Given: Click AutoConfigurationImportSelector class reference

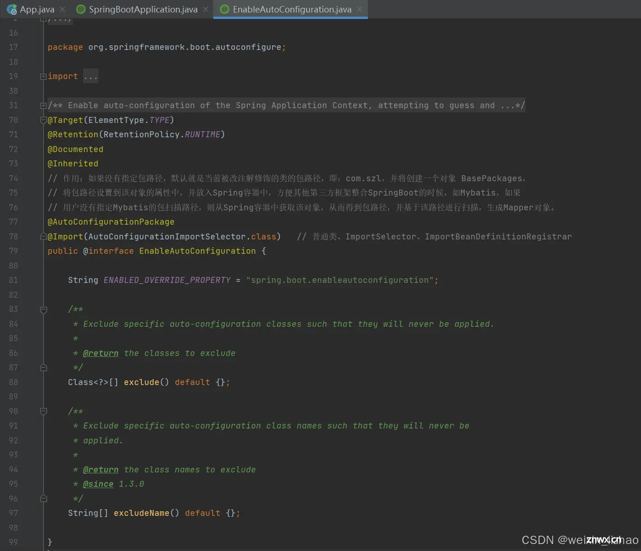Looking at the screenshot, I should click(167, 237).
